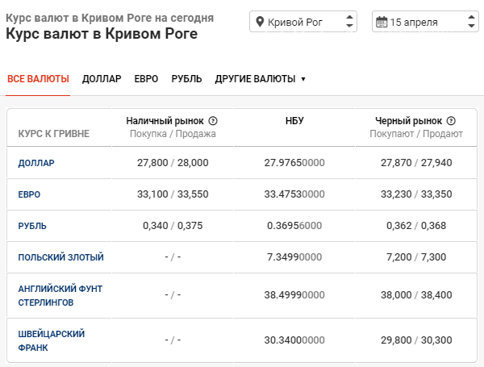484x367 pixels.
Task: Switch to the Рубль tab
Action: click(186, 79)
